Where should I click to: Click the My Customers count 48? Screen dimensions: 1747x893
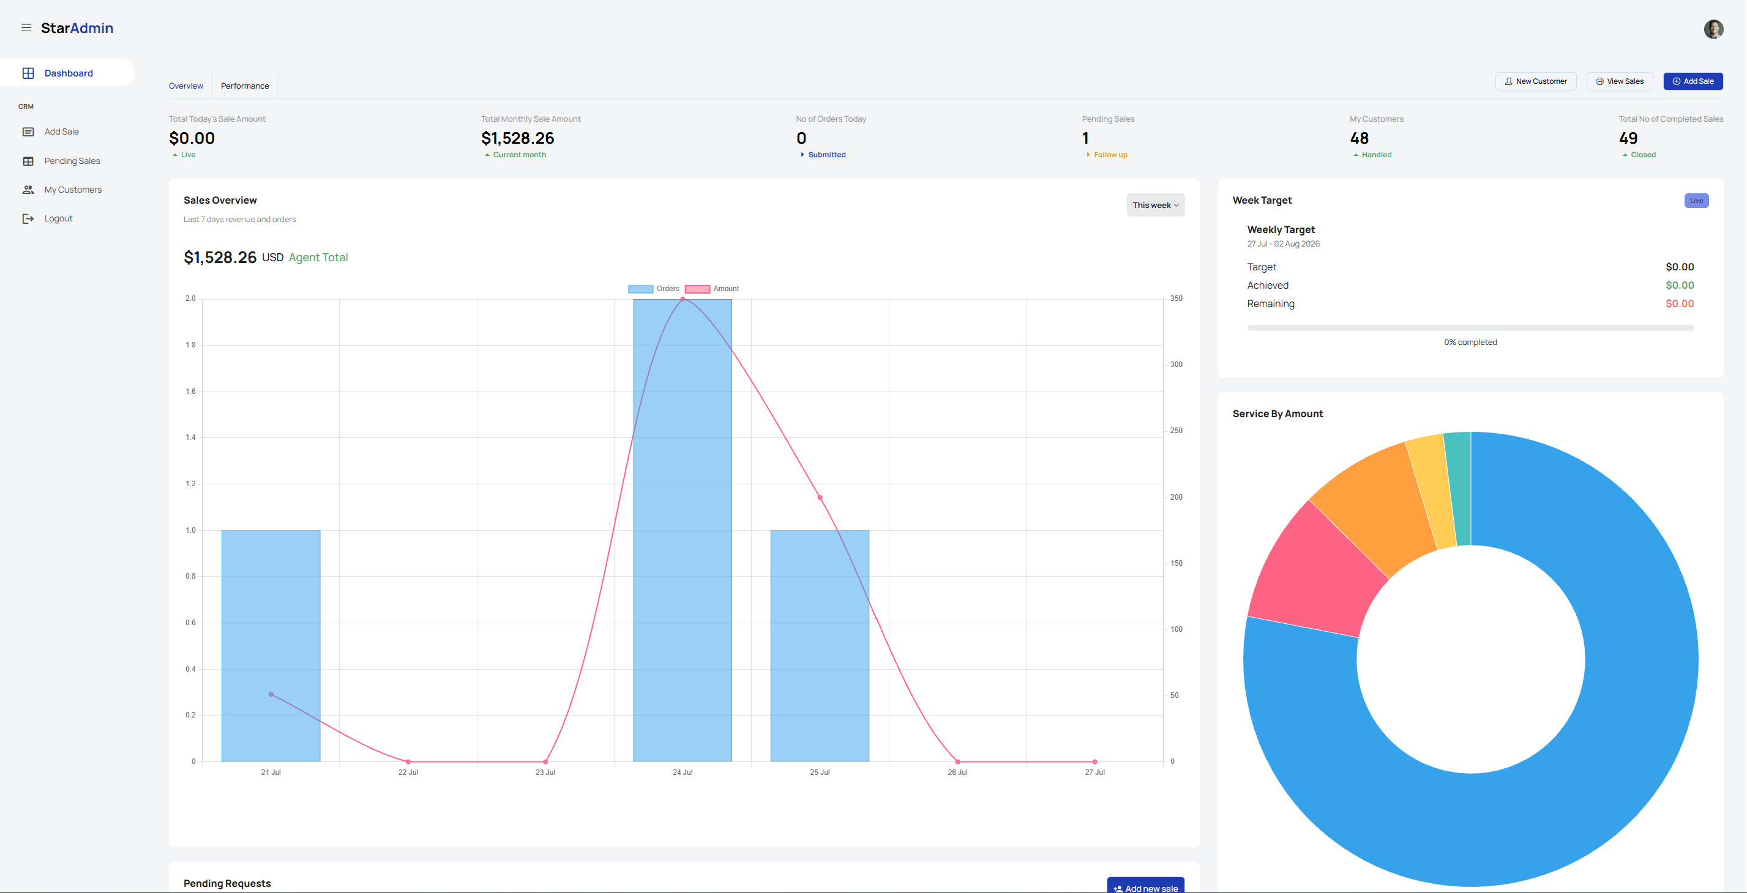1358,138
